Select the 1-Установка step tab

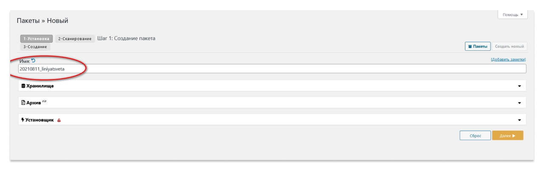(37, 38)
